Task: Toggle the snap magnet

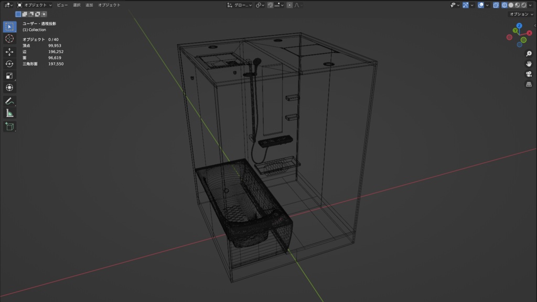Action: pyautogui.click(x=270, y=5)
